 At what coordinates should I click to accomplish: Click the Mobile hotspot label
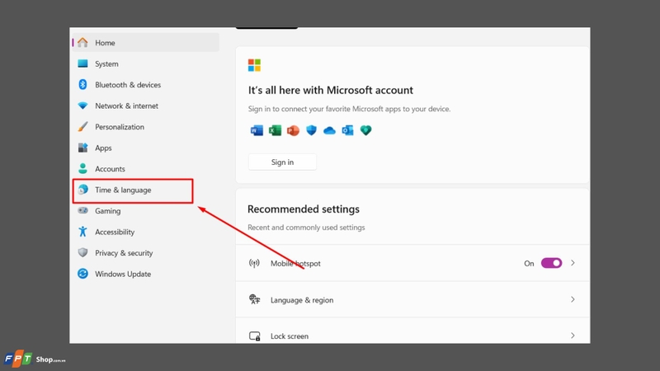click(295, 264)
